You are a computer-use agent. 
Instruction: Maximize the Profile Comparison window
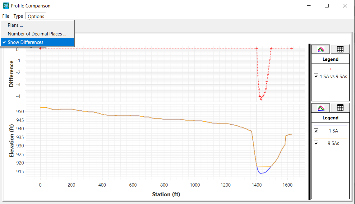coord(327,6)
